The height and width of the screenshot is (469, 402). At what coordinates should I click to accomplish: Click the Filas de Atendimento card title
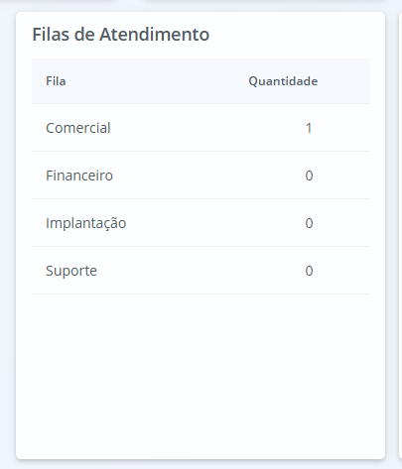pyautogui.click(x=121, y=35)
